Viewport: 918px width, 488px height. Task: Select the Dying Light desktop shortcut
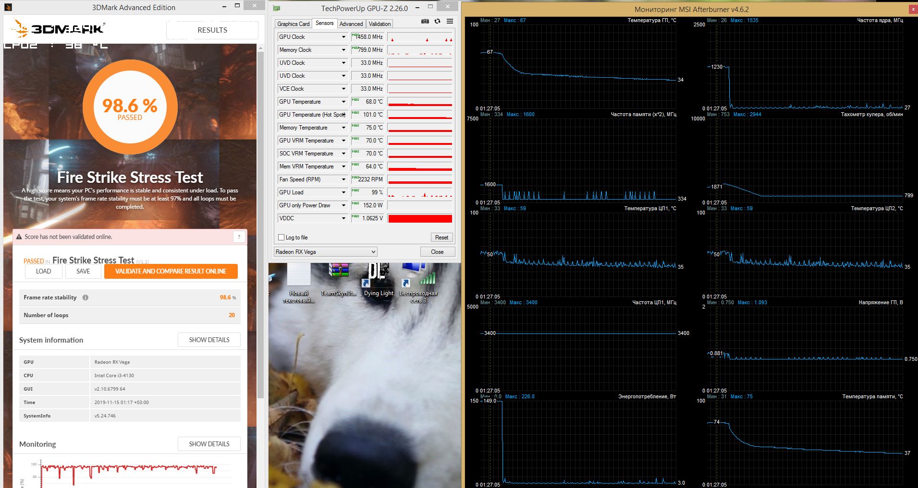click(379, 280)
